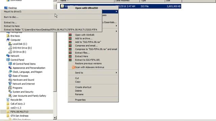Expand highlighted submenu arrow in context menu
216x121 pixels.
[116, 11]
